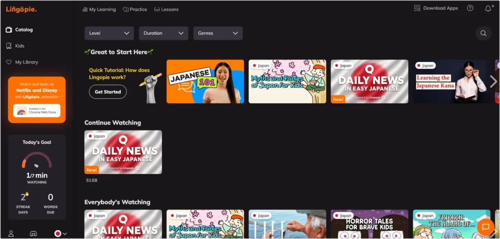Click the Discord community icon

tap(33, 234)
